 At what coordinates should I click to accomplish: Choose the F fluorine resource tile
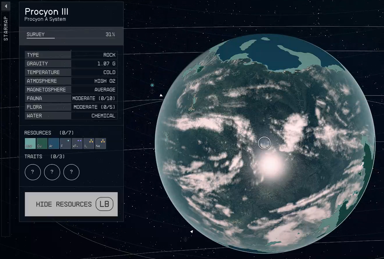coord(65,144)
